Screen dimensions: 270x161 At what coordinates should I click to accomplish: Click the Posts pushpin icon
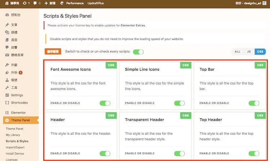(7, 25)
